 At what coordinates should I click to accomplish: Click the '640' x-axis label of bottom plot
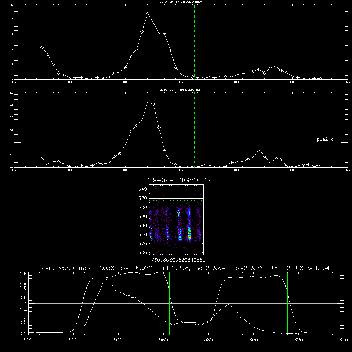(344, 340)
